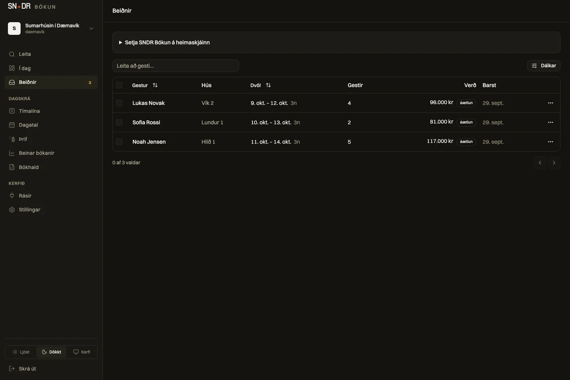Click the Bókhald document icon
The image size is (570, 380).
[12, 167]
